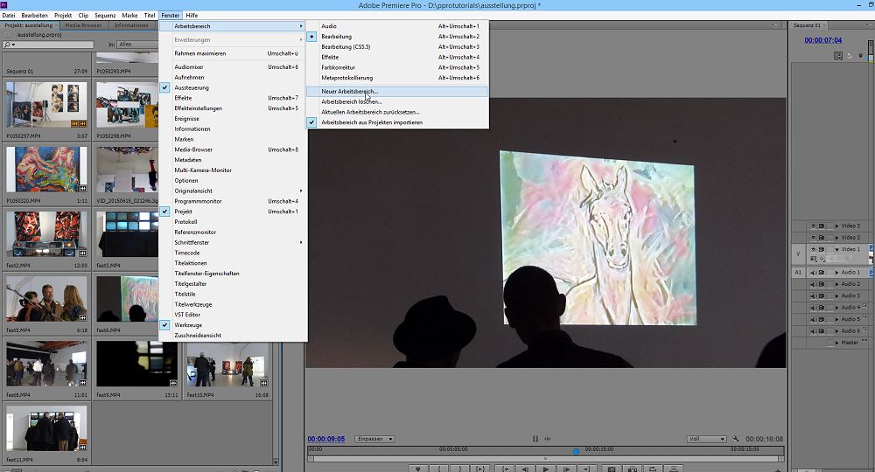
Task: Open the Sequenz menu
Action: point(105,15)
